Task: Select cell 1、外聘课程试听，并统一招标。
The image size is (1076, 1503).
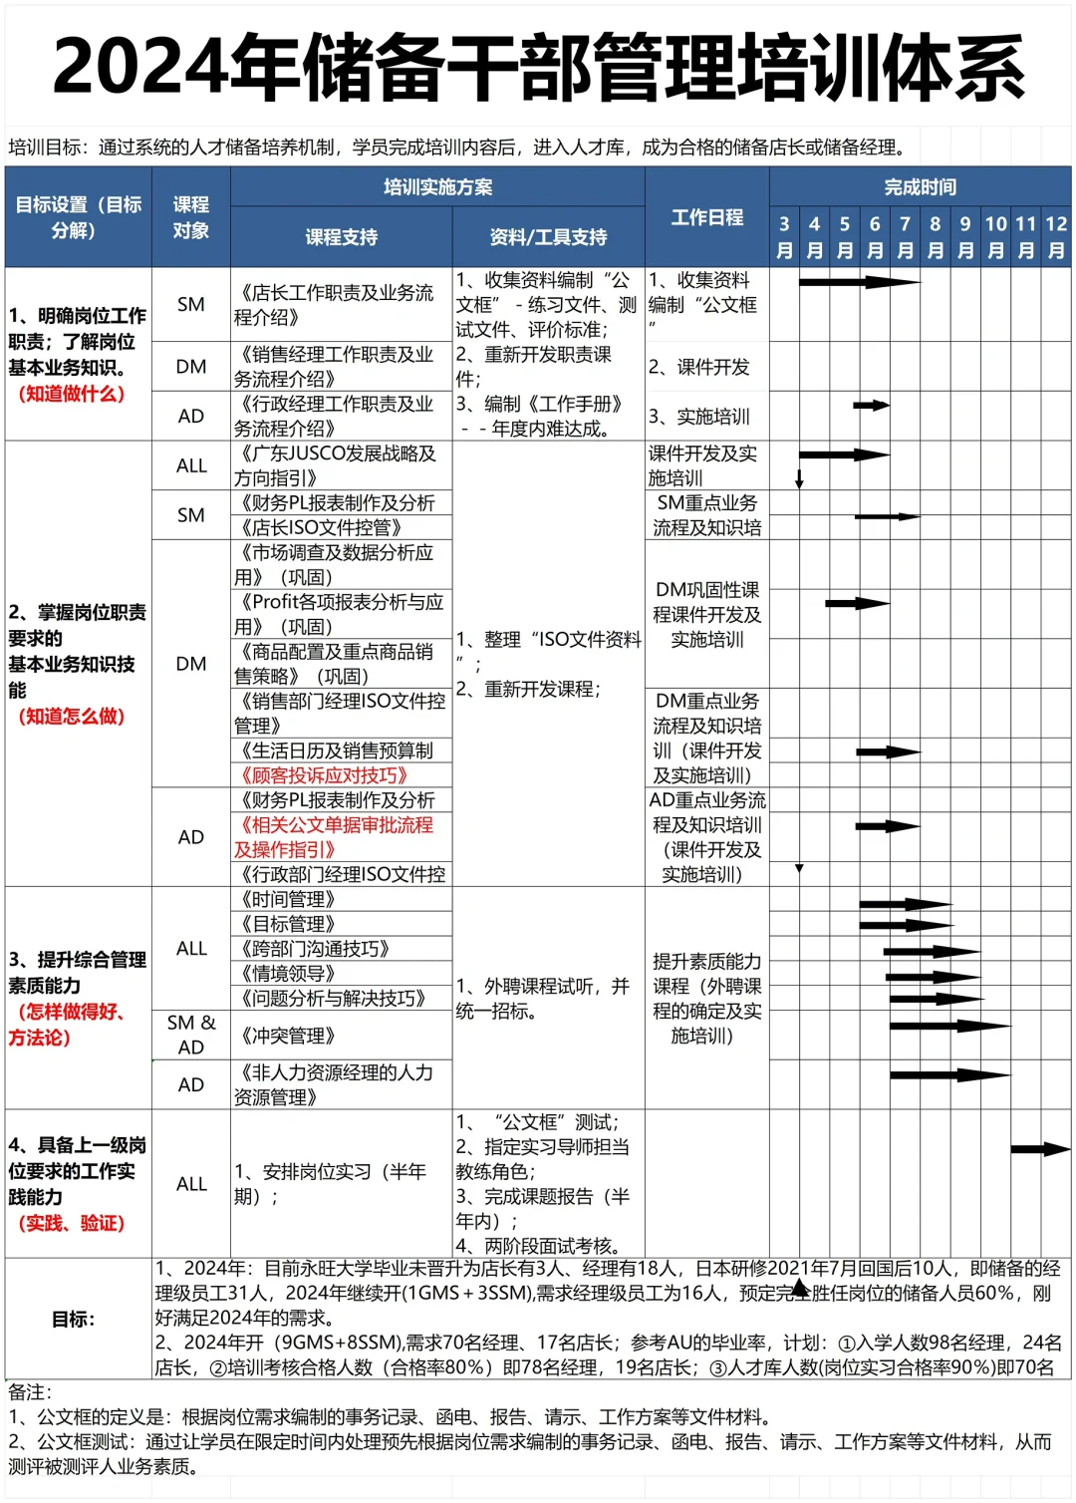Action: tap(549, 998)
